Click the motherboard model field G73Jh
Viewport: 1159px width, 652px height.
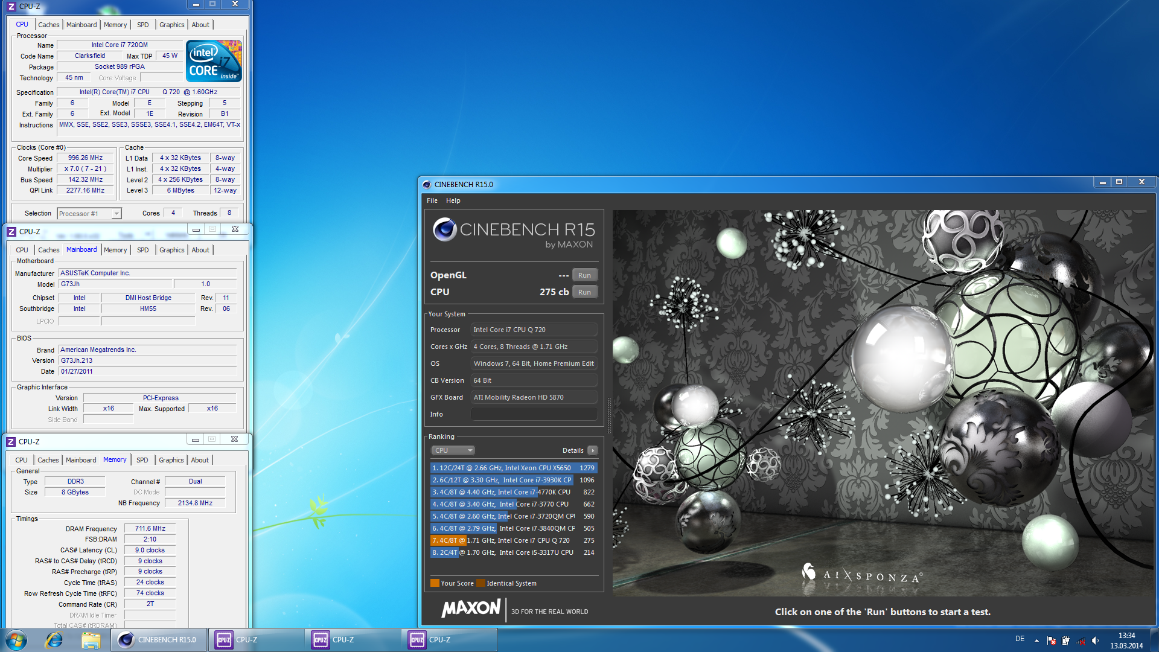pos(115,284)
